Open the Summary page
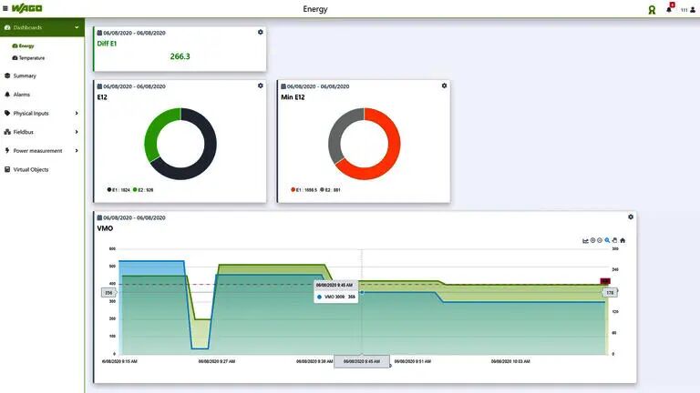This screenshot has height=393, width=700. point(25,76)
